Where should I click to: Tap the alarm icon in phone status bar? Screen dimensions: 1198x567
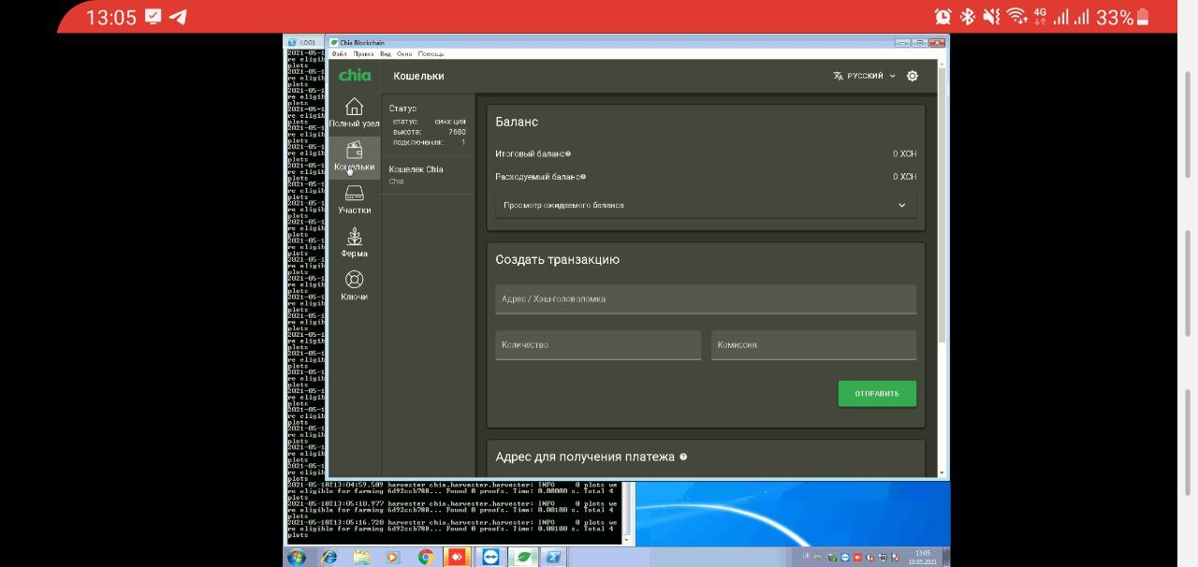[942, 17]
